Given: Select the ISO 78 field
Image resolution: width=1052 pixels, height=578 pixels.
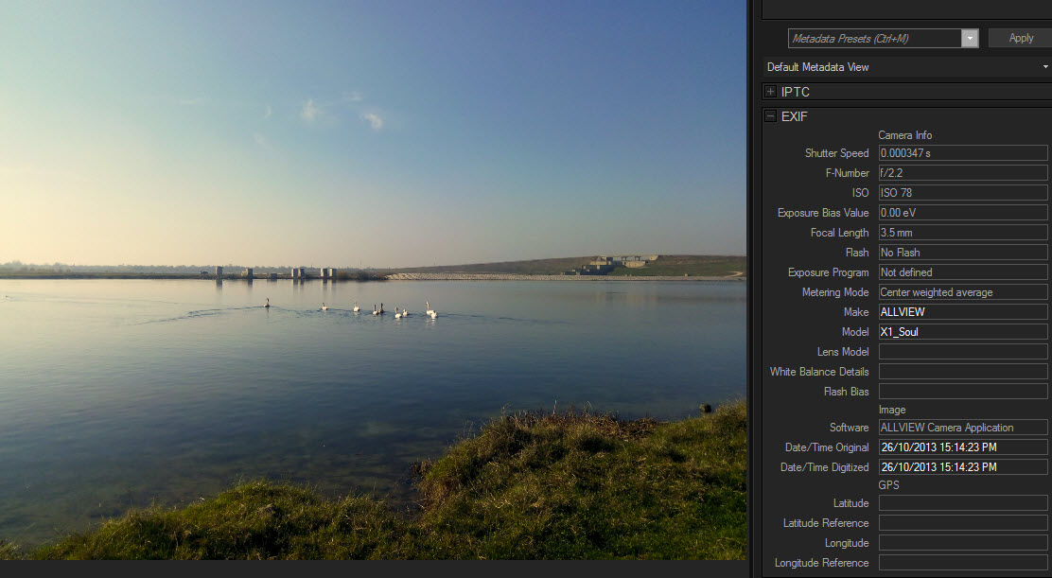Looking at the screenshot, I should coord(963,193).
